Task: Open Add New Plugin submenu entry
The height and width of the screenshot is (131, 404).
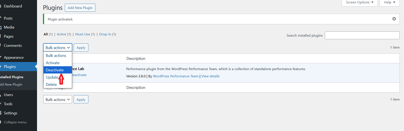Action: click(x=11, y=84)
